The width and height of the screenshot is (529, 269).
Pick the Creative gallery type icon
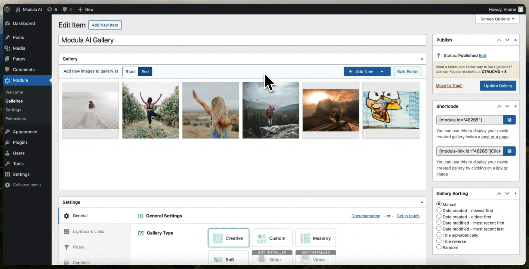point(218,238)
